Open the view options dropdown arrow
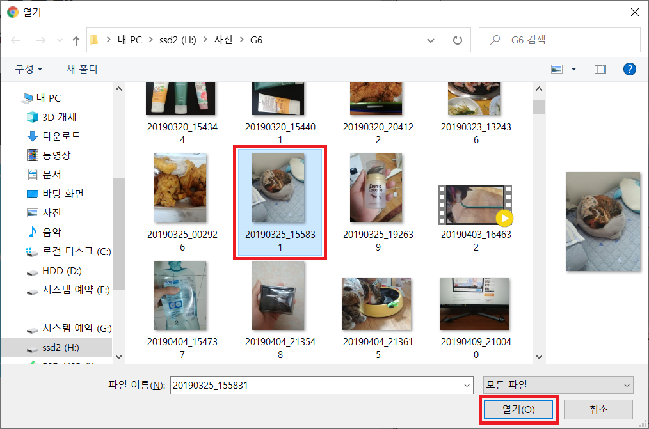This screenshot has height=429, width=649. [573, 69]
